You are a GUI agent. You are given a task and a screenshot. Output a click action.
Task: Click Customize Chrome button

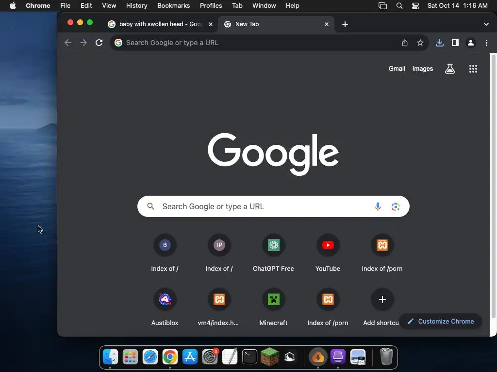(441, 322)
